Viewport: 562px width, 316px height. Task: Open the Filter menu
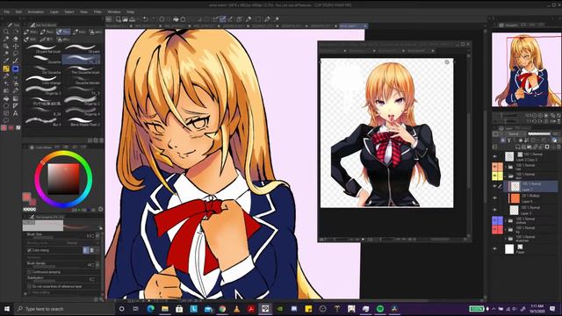coord(97,11)
